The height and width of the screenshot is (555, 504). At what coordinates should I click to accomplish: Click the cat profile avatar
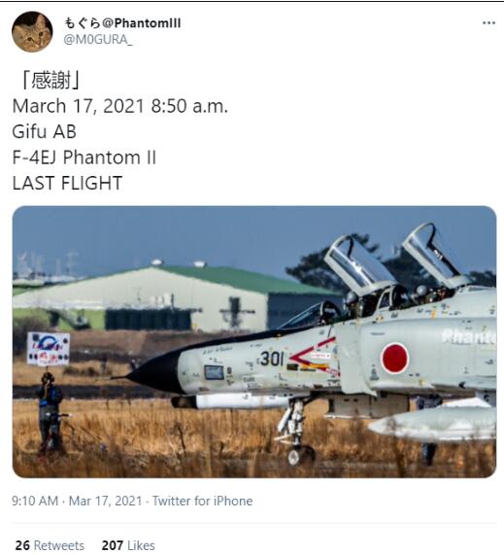[32, 32]
